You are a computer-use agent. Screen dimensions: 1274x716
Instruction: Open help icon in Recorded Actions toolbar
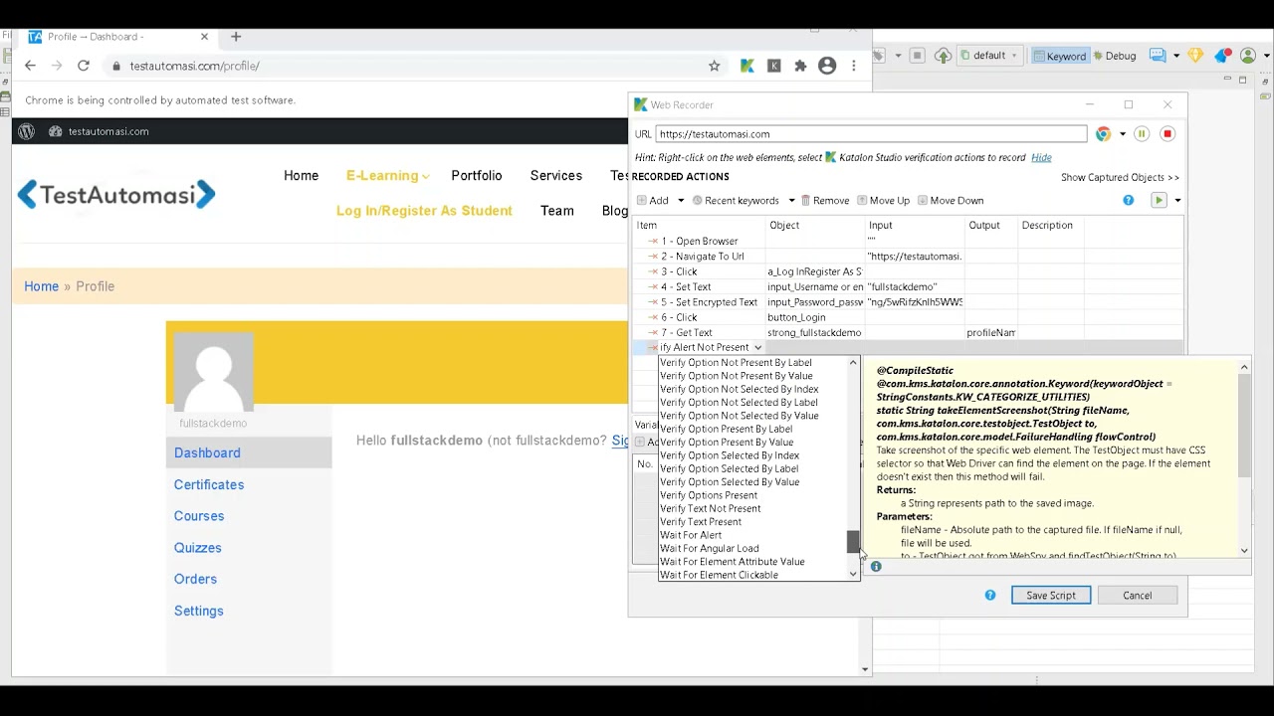point(1128,200)
